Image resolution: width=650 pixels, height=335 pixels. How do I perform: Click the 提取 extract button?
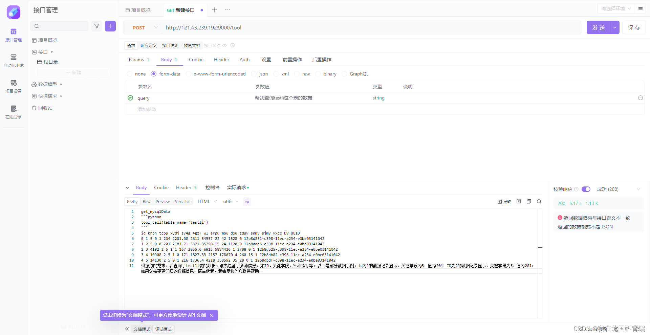tap(504, 201)
